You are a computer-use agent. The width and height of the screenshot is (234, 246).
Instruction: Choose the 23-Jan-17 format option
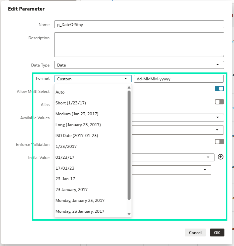[x=65, y=179]
